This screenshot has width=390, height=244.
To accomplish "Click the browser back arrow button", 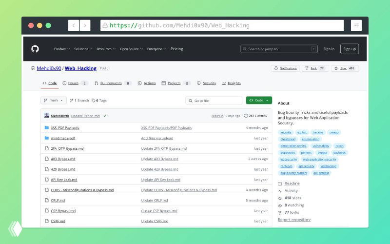I will click(74, 25).
